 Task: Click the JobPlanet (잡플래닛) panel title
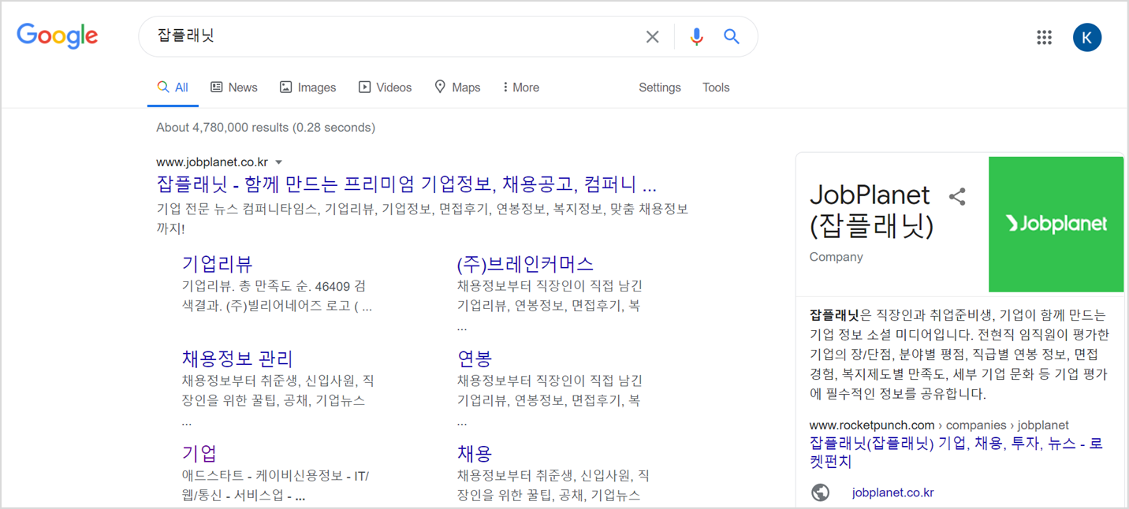(x=871, y=210)
